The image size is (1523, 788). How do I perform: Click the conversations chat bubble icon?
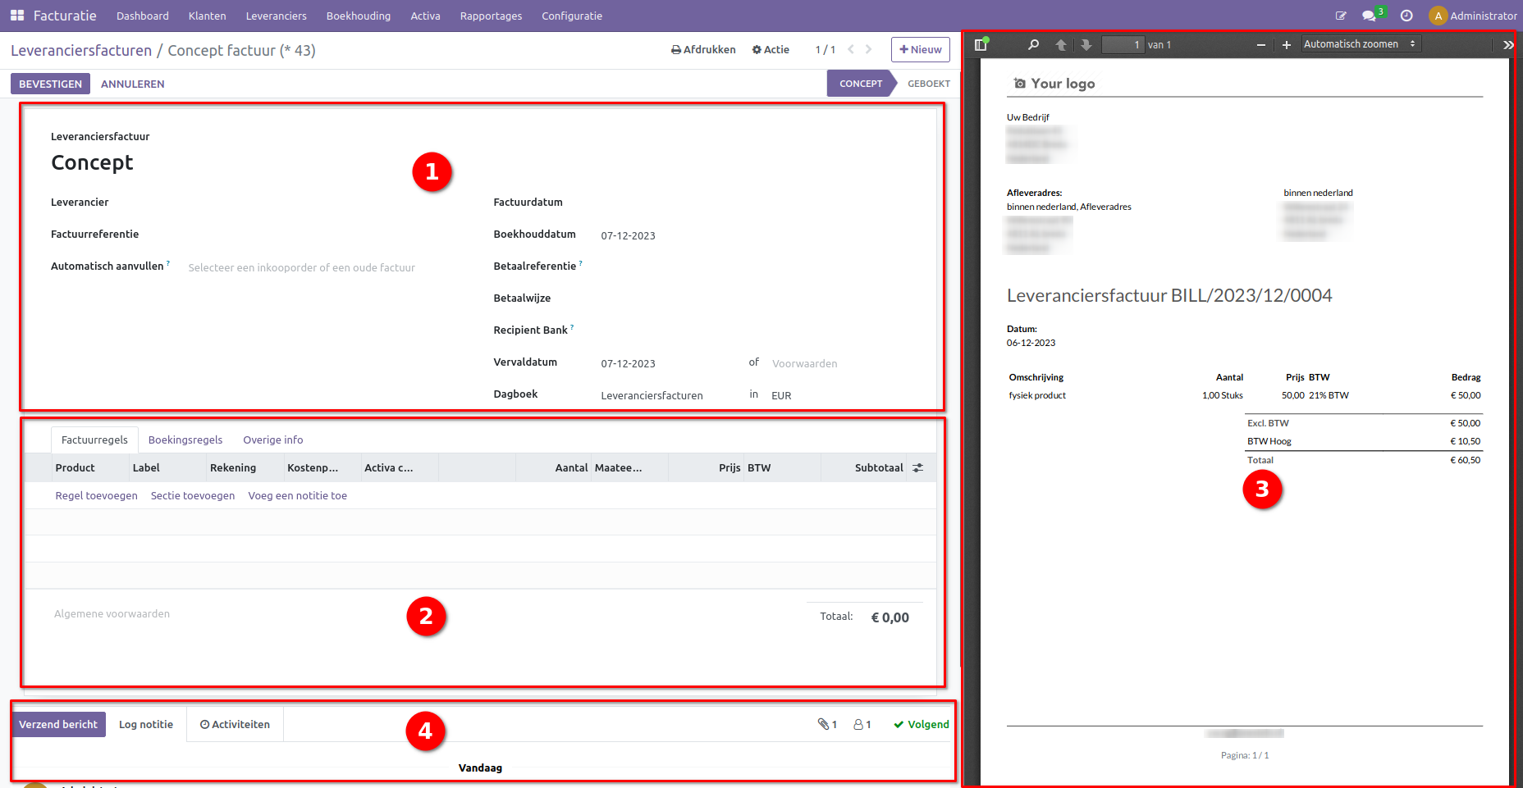coord(1369,16)
